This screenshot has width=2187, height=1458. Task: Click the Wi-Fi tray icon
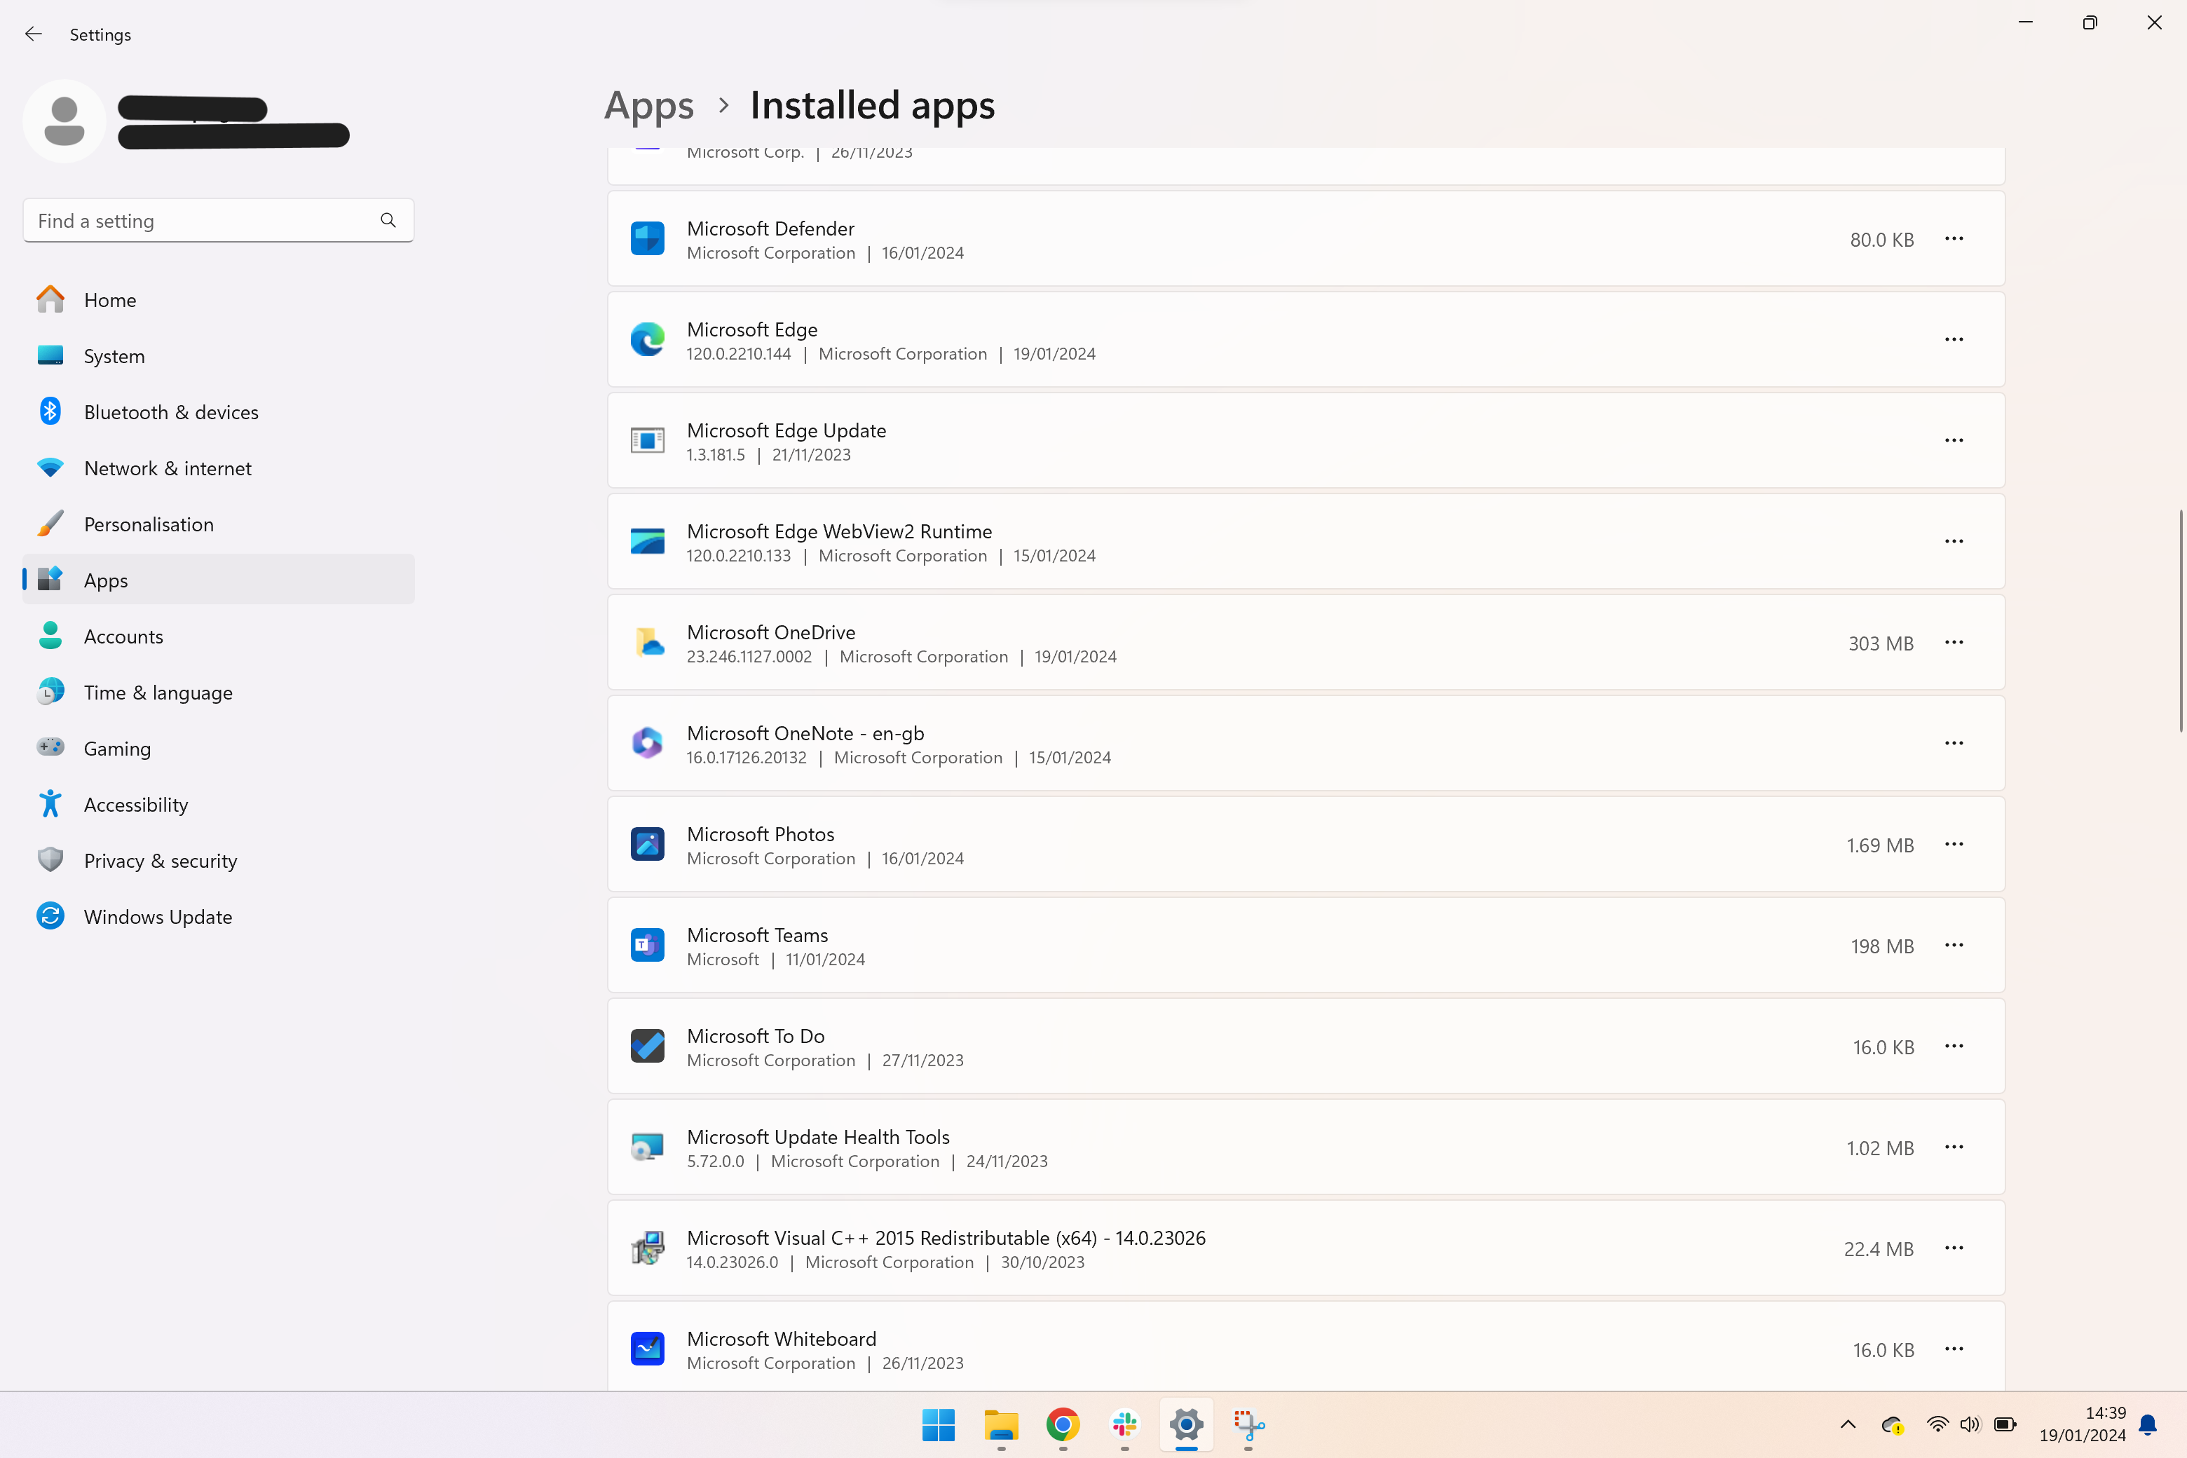[1937, 1424]
